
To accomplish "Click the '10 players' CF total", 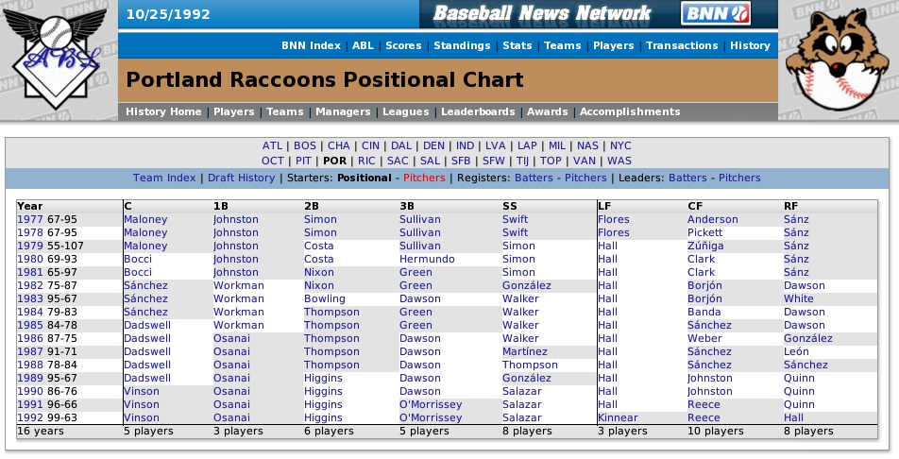I will [716, 432].
